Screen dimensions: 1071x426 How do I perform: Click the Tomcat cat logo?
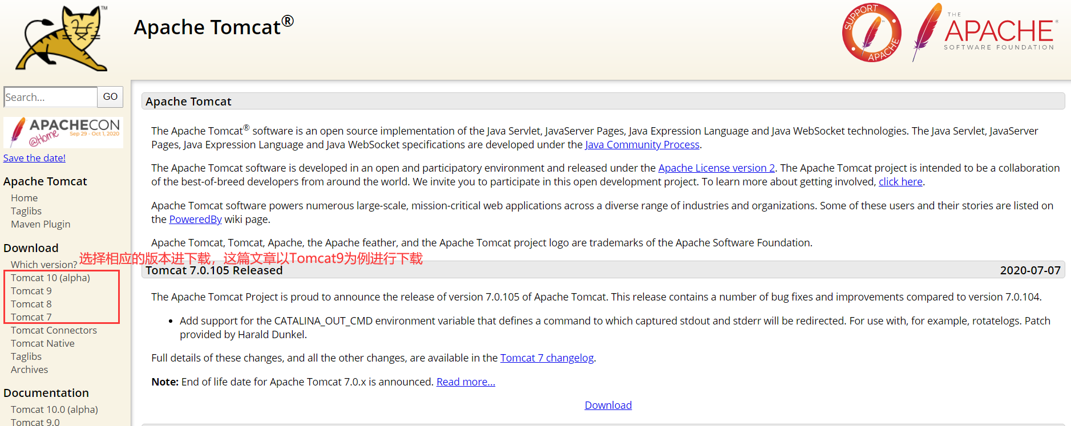tap(62, 38)
